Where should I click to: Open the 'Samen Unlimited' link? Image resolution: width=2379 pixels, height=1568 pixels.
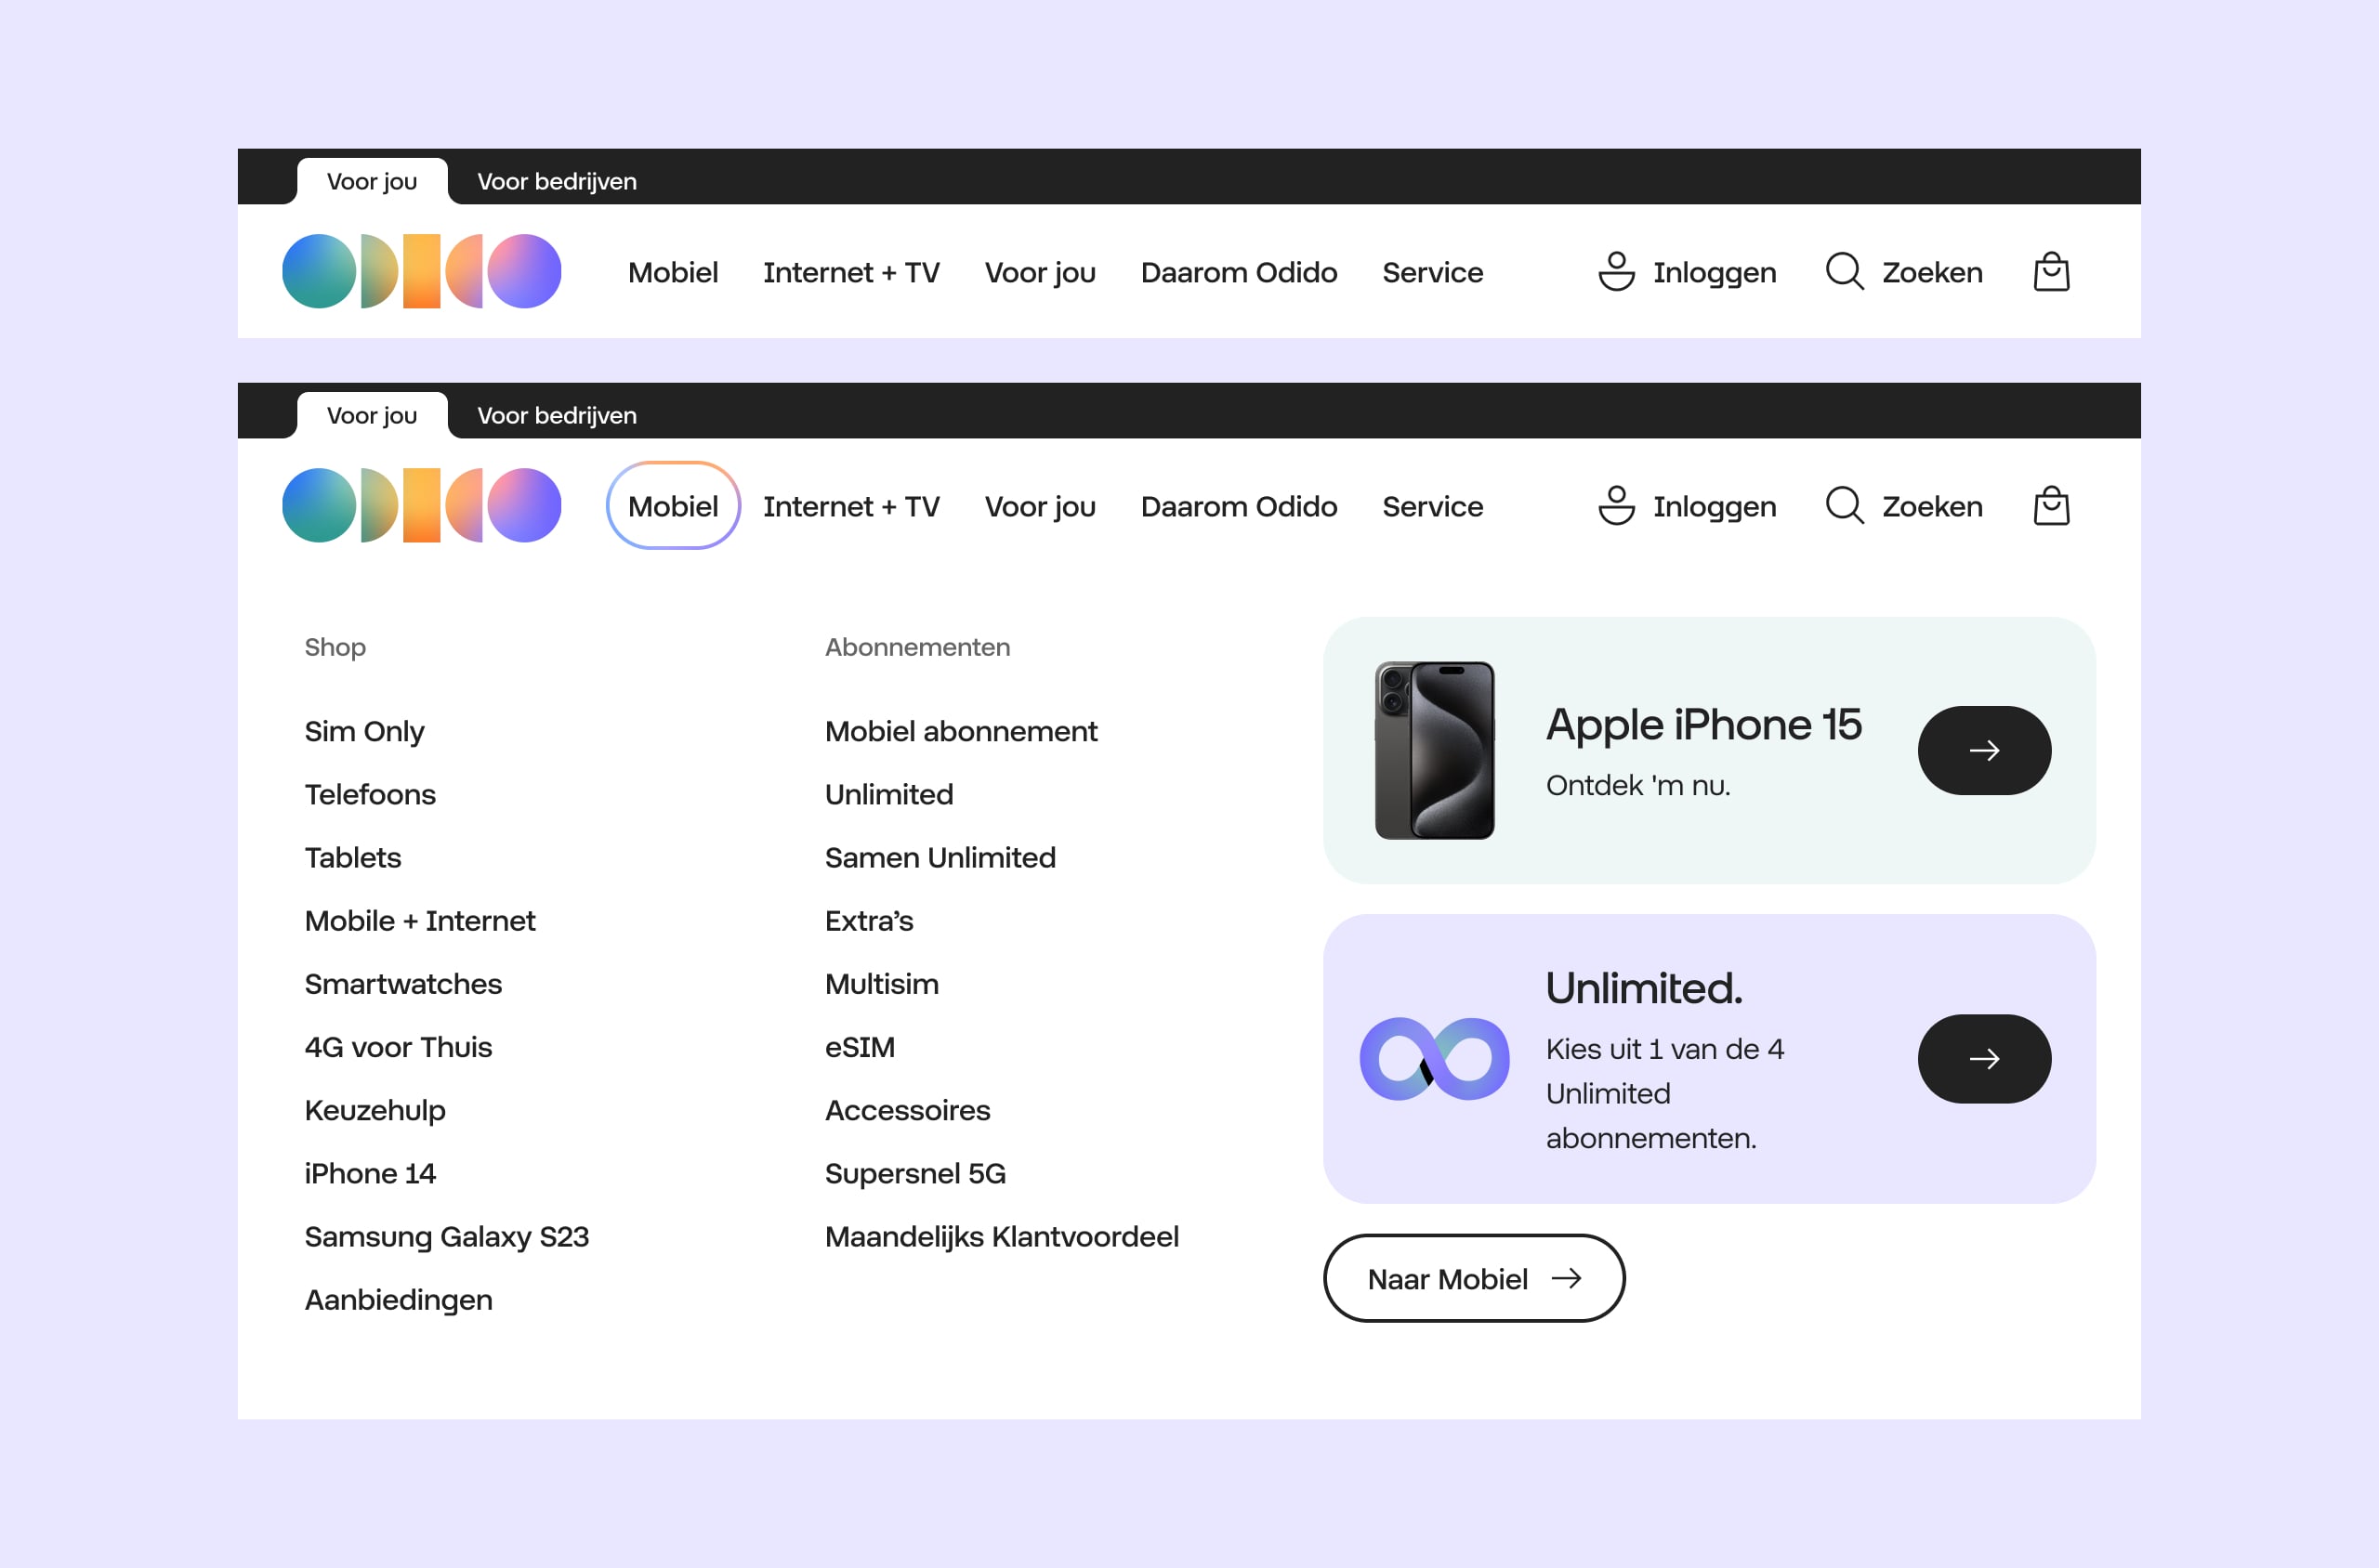pyautogui.click(x=940, y=857)
